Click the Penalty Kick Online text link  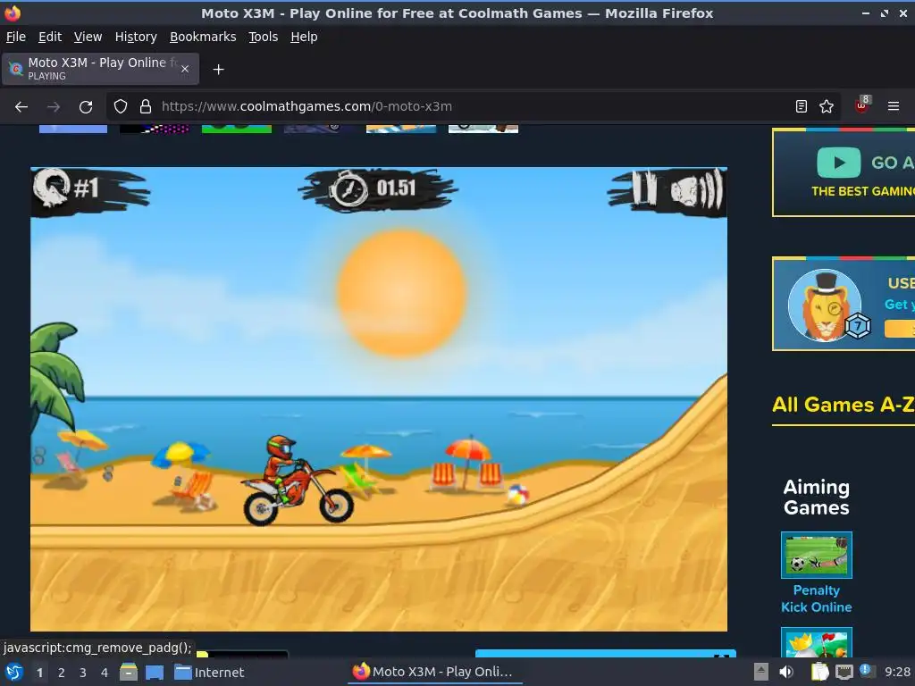[817, 598]
